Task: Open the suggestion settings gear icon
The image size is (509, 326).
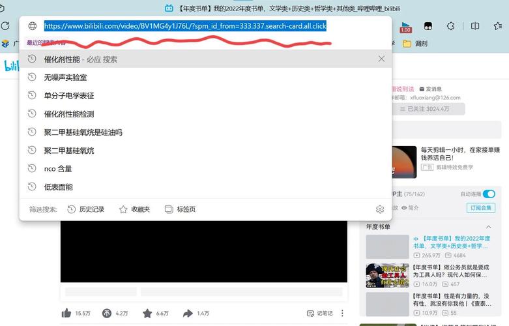Action: pyautogui.click(x=380, y=209)
